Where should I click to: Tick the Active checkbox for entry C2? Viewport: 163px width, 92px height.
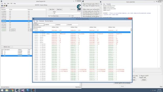[x=2, y=53]
